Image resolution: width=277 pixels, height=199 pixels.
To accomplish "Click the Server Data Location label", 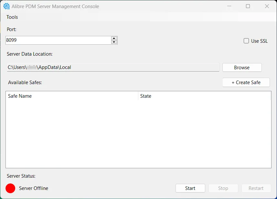I will pos(30,54).
